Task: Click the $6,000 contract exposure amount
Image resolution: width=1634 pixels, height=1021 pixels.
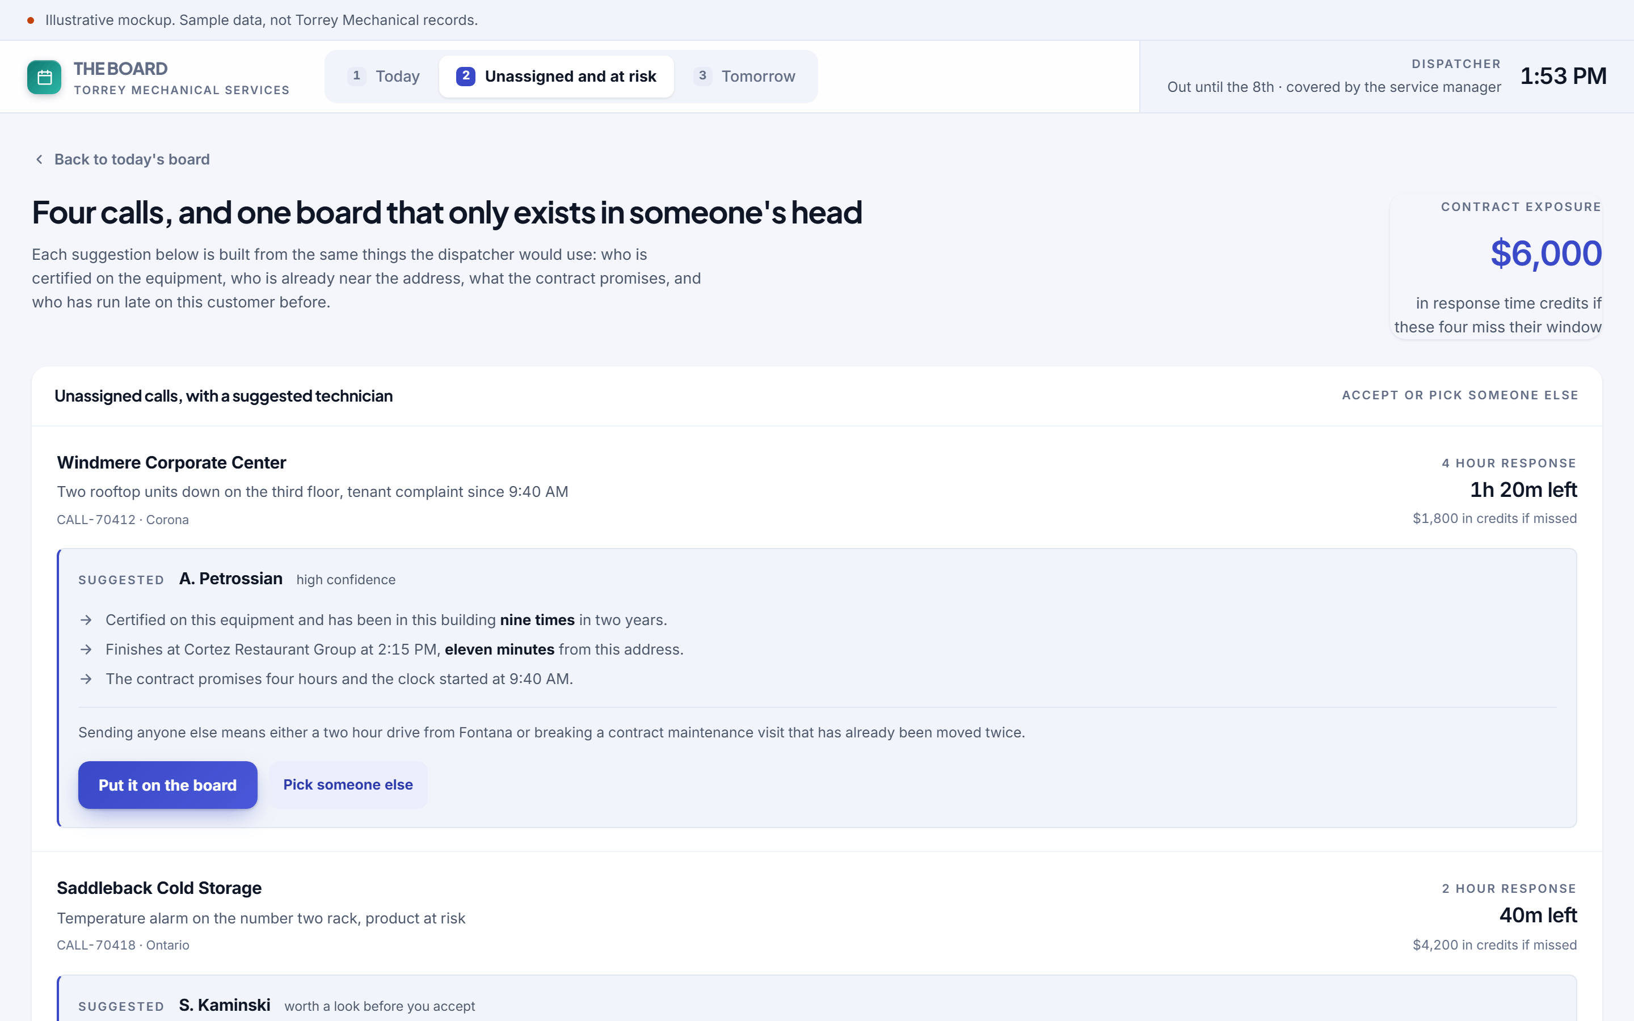Action: [x=1545, y=253]
